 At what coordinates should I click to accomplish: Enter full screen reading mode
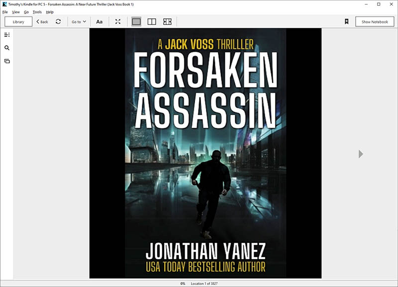[x=118, y=22]
